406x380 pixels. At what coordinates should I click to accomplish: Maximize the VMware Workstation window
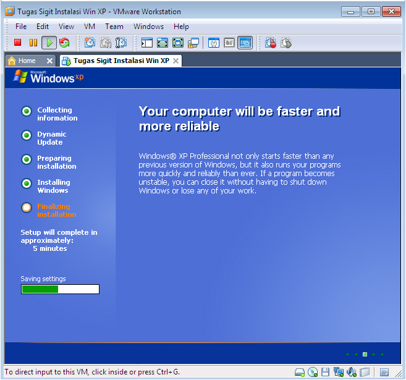[x=371, y=12]
